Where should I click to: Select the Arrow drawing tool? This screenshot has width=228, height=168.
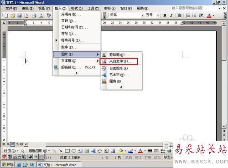tap(61, 151)
